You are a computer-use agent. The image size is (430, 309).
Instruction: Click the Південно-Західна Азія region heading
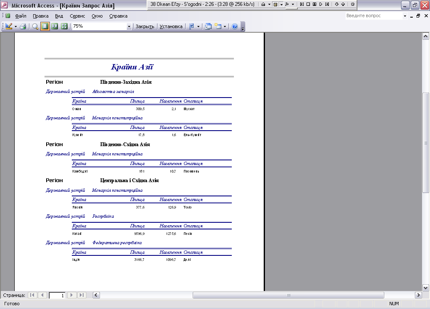tap(126, 82)
